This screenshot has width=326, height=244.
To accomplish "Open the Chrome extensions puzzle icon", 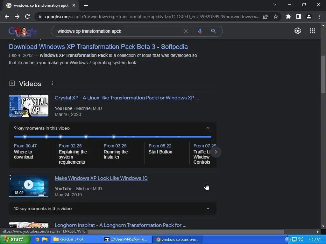I will (x=288, y=17).
